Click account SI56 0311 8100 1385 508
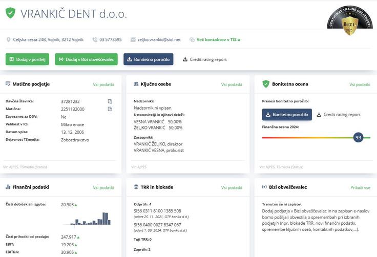 pos(157,211)
